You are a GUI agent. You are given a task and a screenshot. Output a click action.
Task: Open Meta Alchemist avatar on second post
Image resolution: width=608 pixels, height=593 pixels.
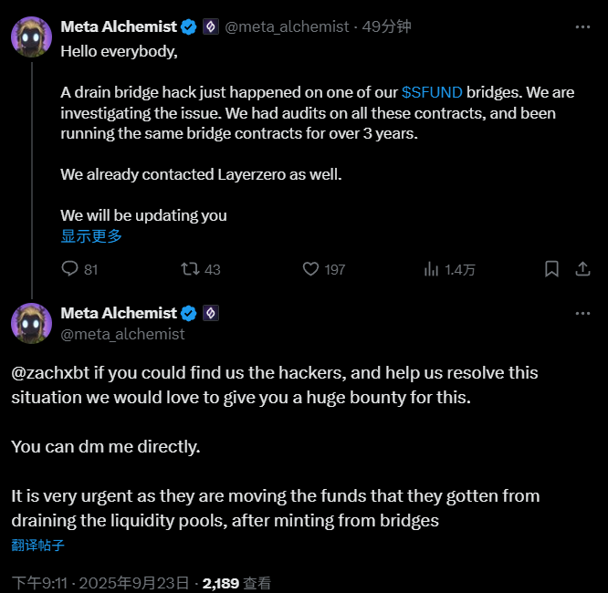31,323
